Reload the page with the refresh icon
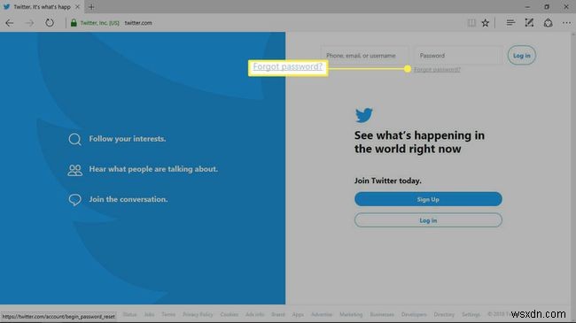576x323 pixels. (50, 23)
